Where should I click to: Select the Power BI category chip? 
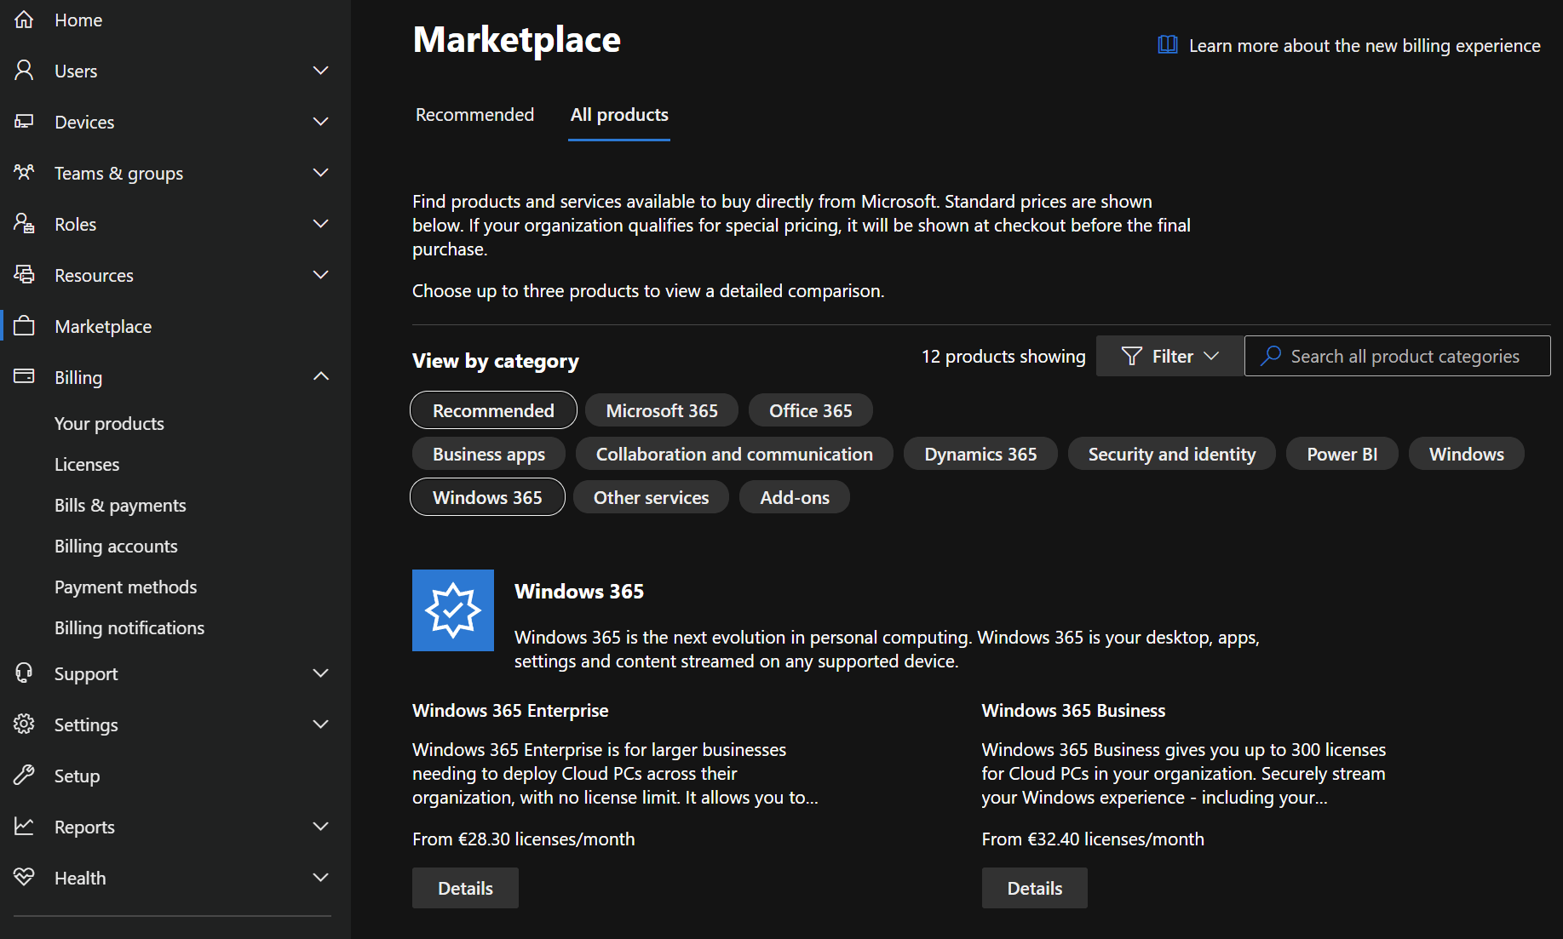click(1342, 454)
